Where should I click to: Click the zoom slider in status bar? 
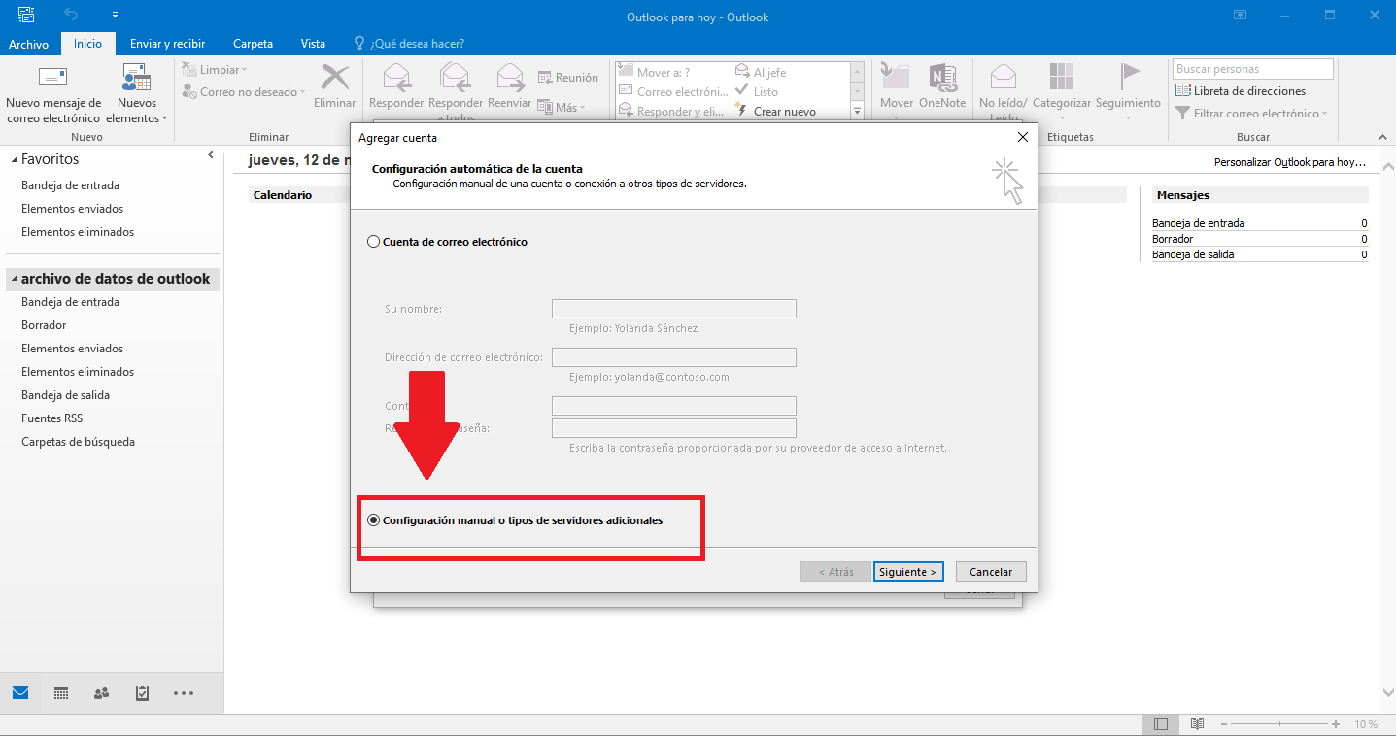(1279, 724)
